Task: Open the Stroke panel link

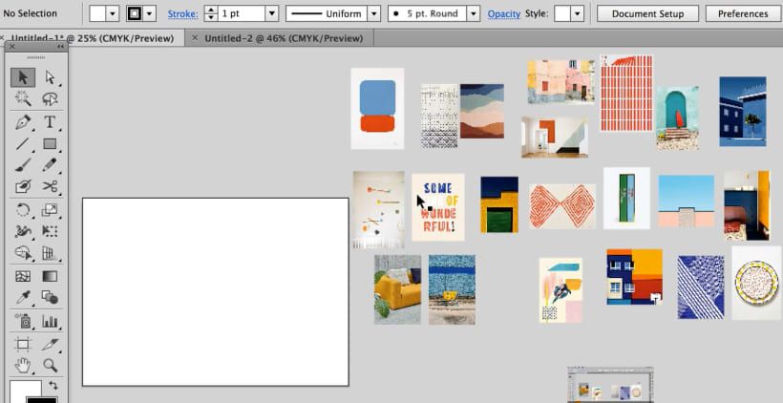Action: coord(182,14)
